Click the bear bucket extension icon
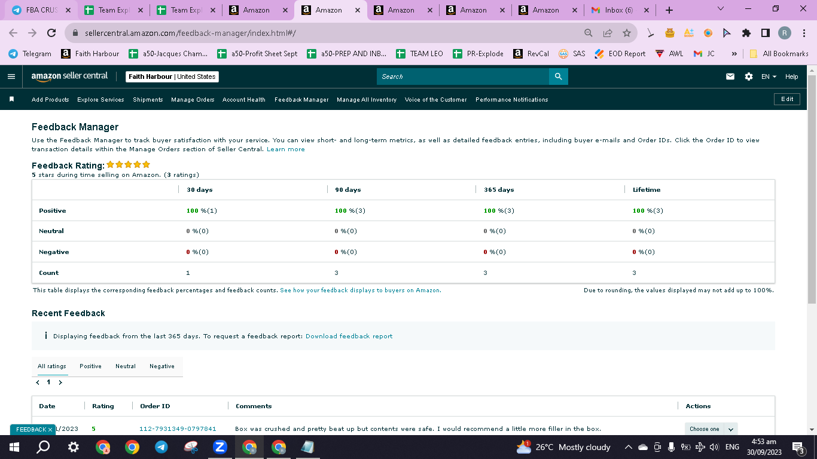 coord(670,33)
